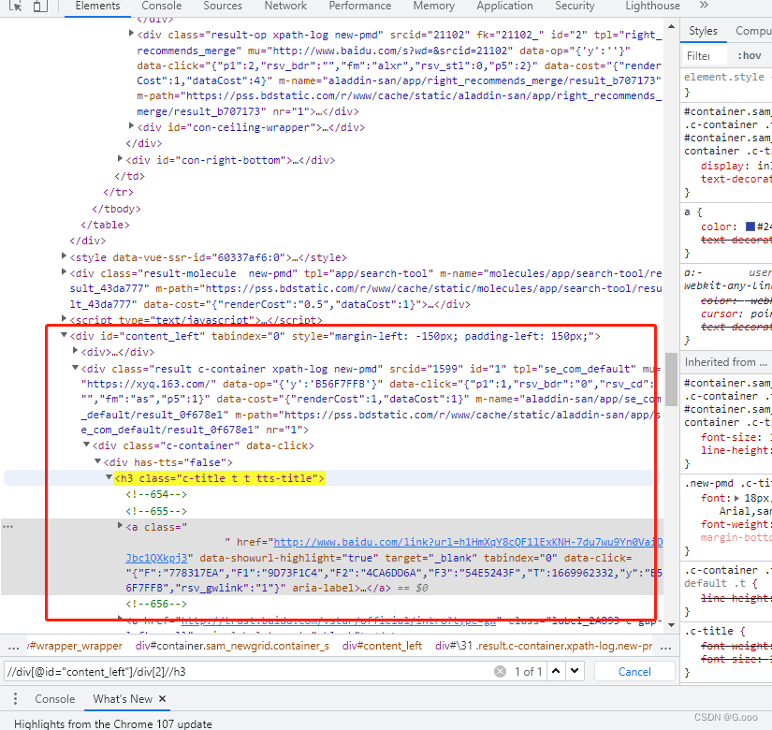The image size is (772, 730).
Task: Expand the result-op xpath-log div node
Action: pyautogui.click(x=131, y=33)
